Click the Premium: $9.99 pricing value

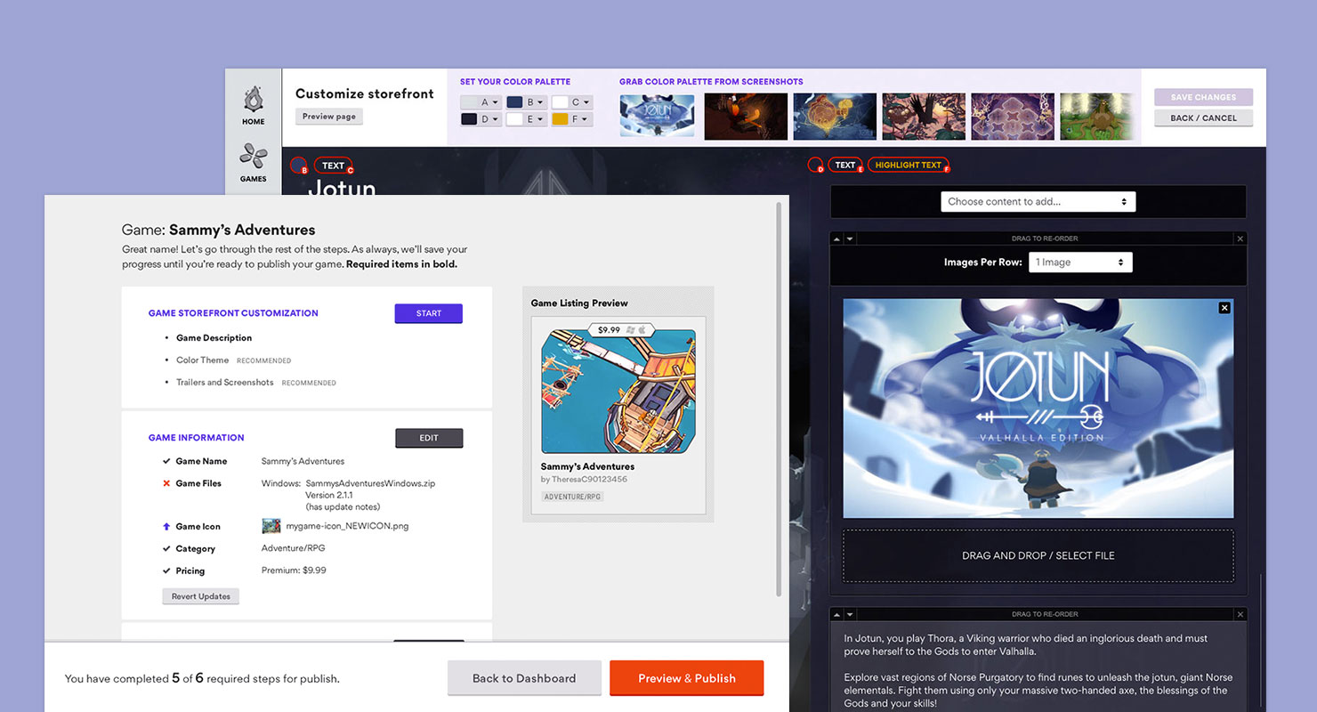(x=294, y=570)
